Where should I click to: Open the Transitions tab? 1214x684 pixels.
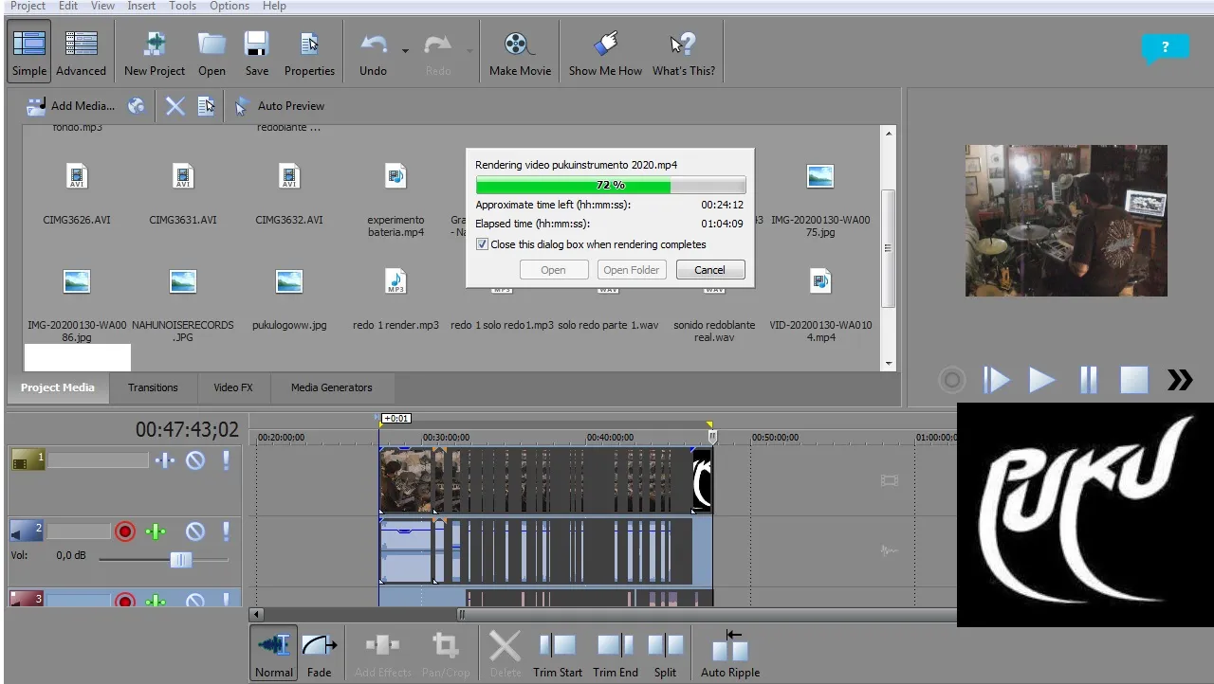tap(153, 387)
